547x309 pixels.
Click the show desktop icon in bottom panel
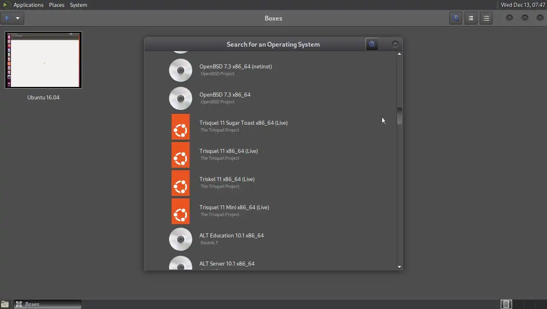click(5, 304)
